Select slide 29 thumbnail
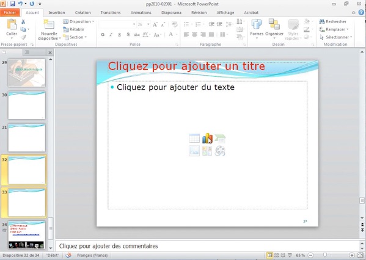Viewport: 366px width, 260px height. click(x=27, y=73)
